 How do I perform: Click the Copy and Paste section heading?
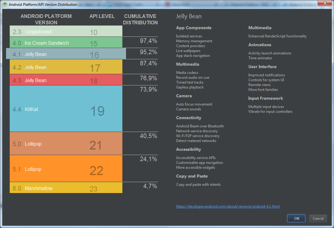[x=192, y=176]
